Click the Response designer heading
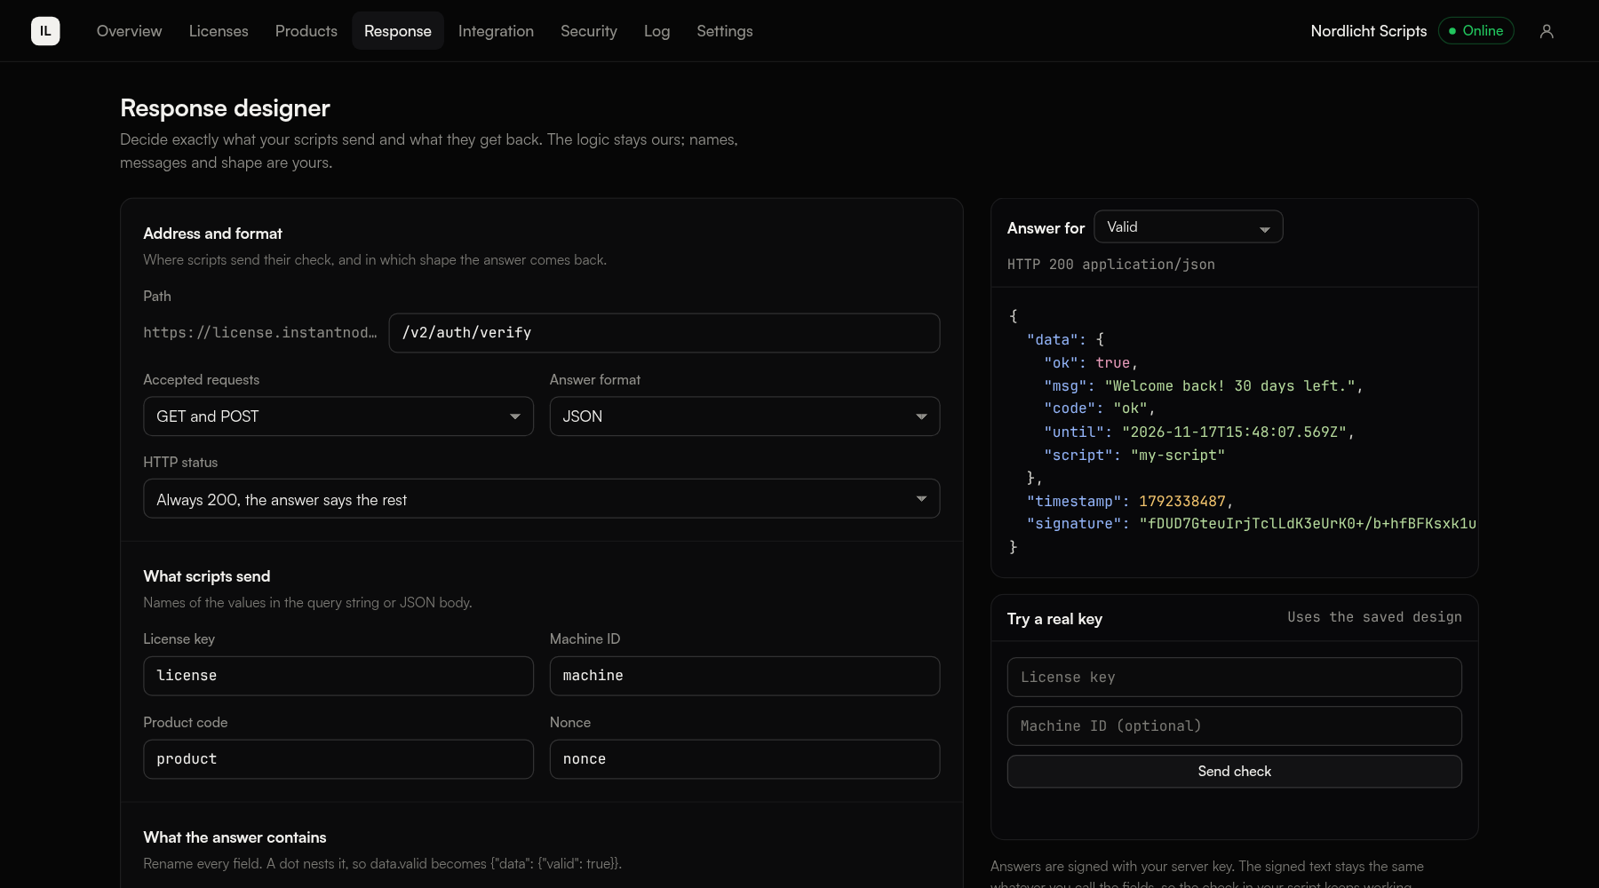The height and width of the screenshot is (888, 1599). 225,108
